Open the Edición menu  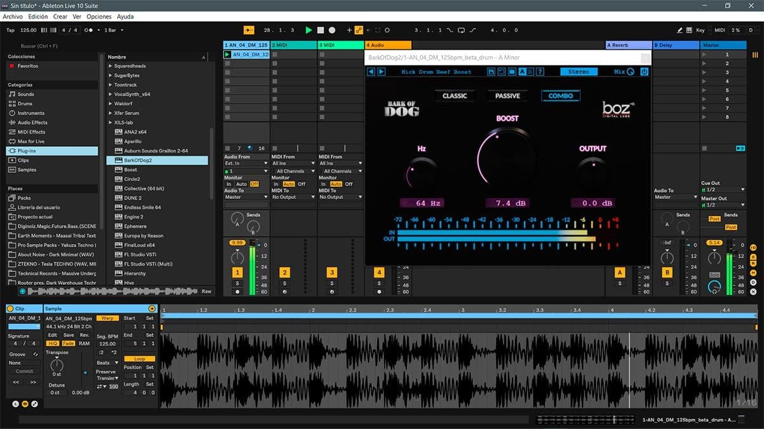click(38, 17)
